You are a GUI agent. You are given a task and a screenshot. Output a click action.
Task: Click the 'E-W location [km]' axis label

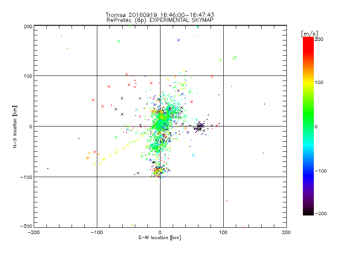[x=160, y=237]
